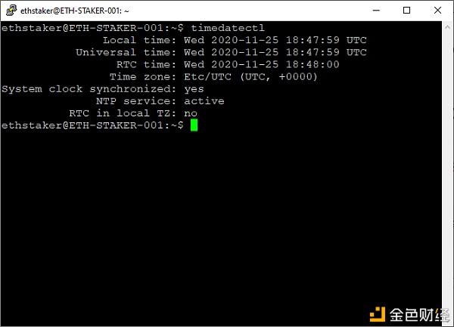Click the first ethstaker shell prompt

pyautogui.click(x=92, y=28)
